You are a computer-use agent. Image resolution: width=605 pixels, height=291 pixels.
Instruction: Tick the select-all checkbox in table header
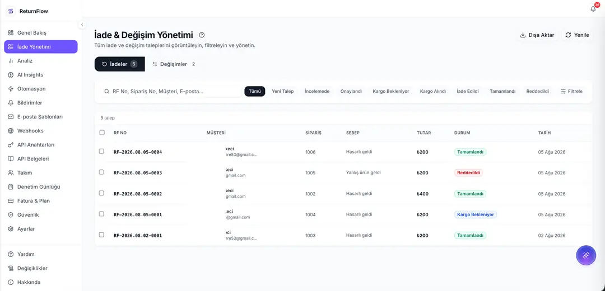click(x=102, y=132)
